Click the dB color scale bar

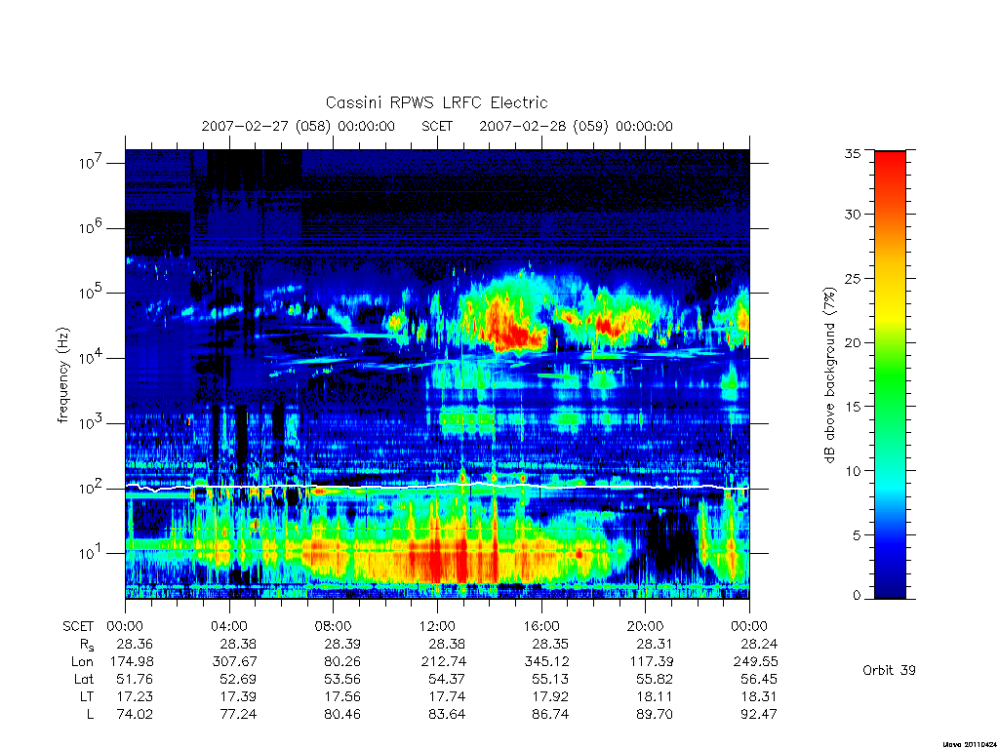(890, 374)
